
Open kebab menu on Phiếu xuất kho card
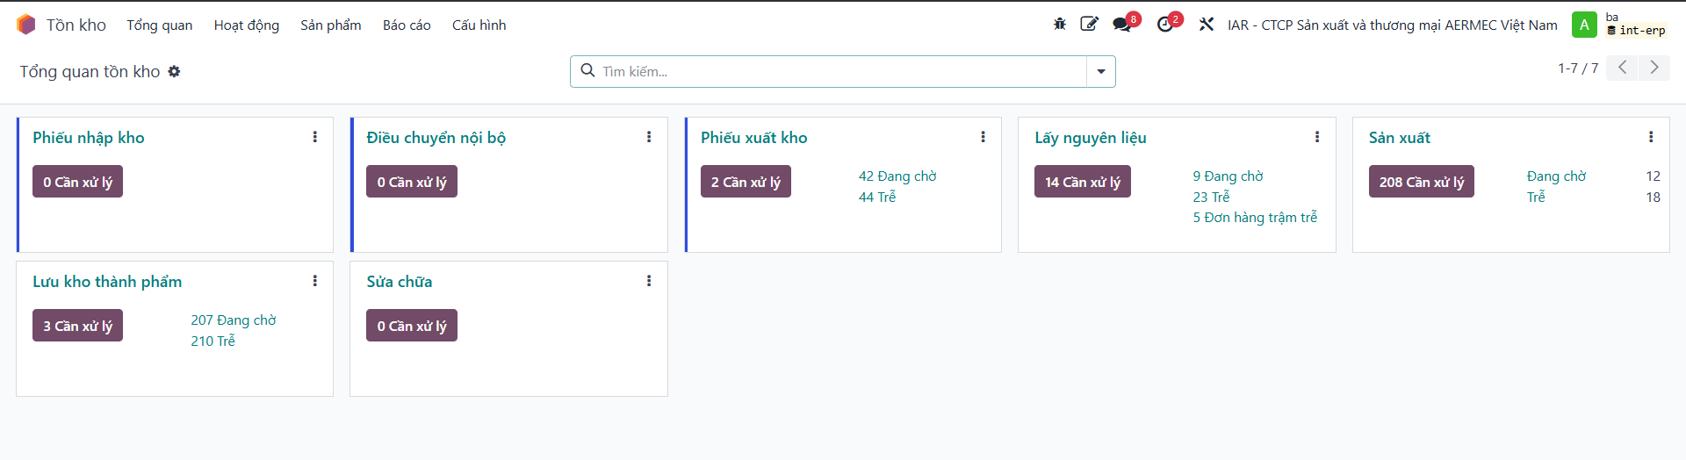(983, 137)
